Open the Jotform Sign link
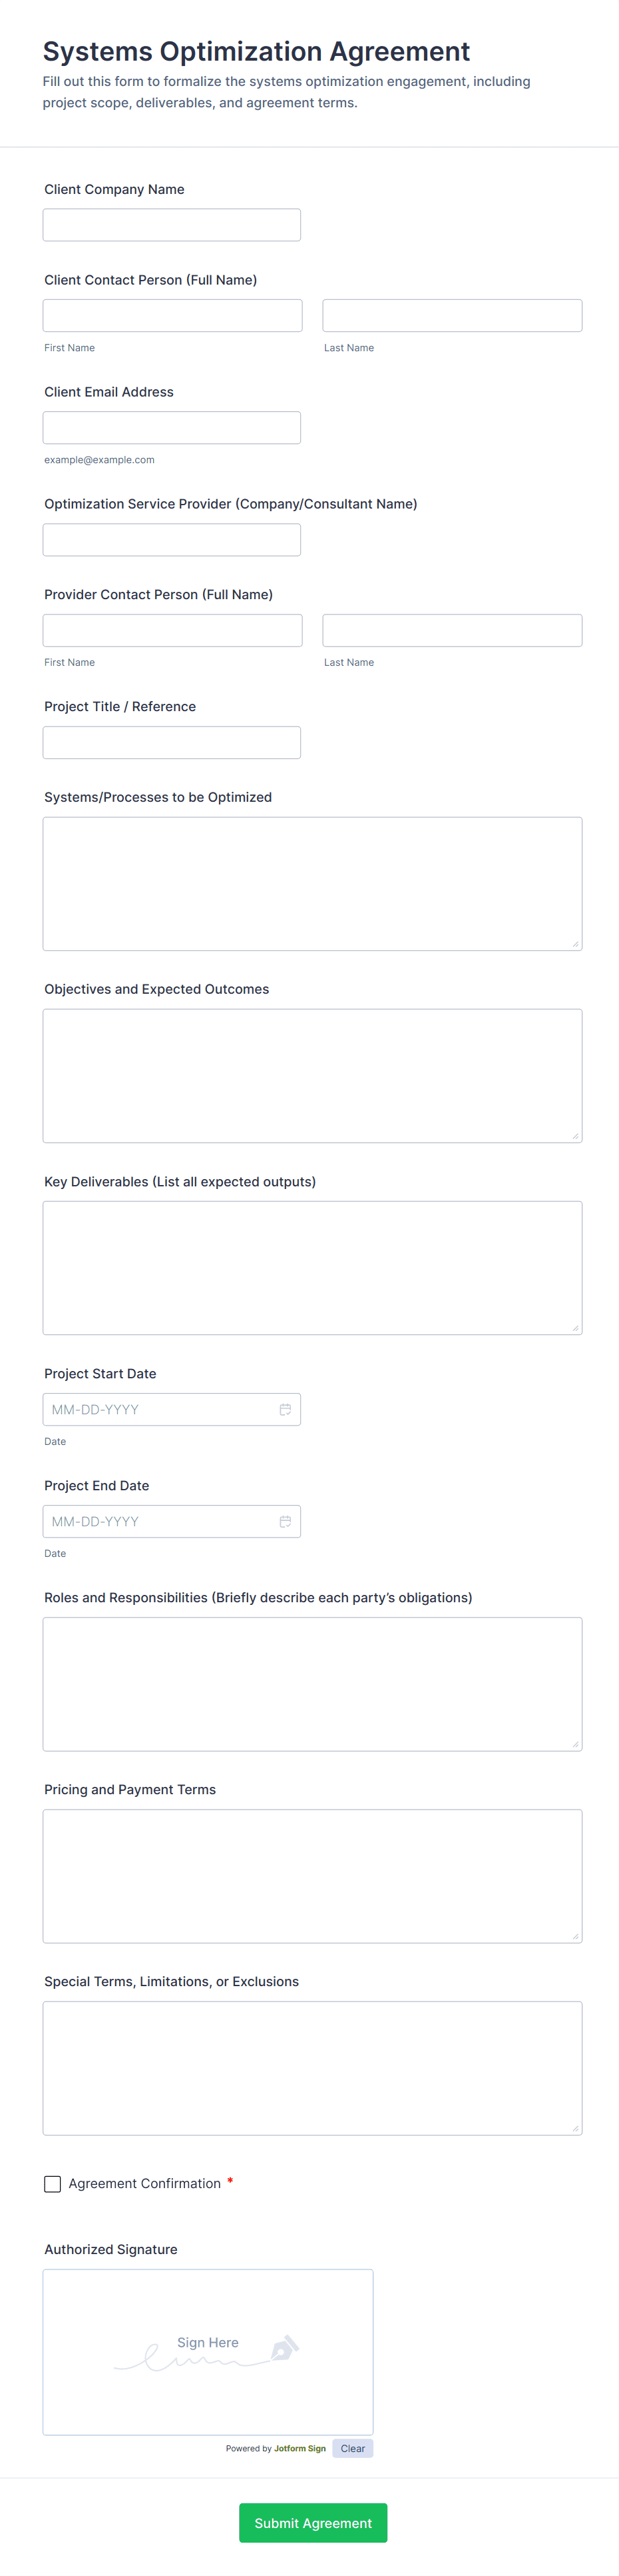The height and width of the screenshot is (2576, 619). coord(300,2448)
